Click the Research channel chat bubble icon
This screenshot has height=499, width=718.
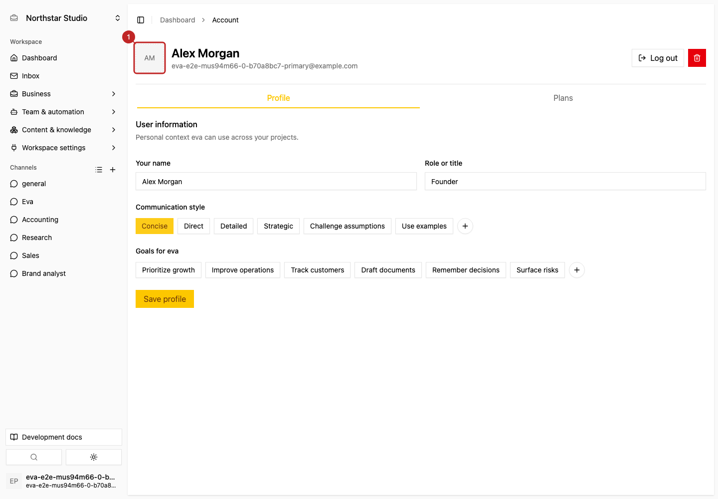tap(14, 238)
